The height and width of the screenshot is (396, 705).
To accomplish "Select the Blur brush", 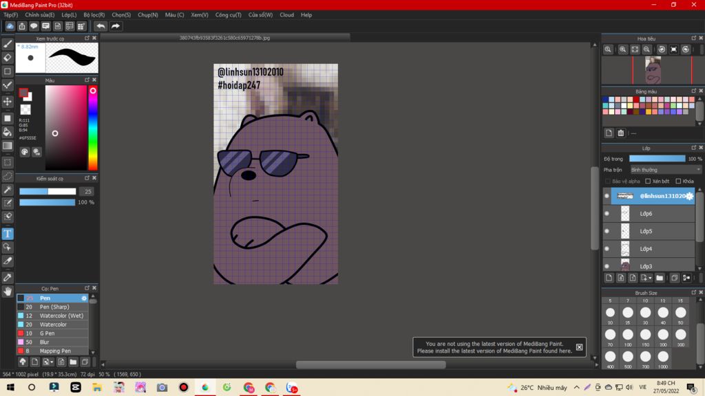I will click(x=52, y=342).
